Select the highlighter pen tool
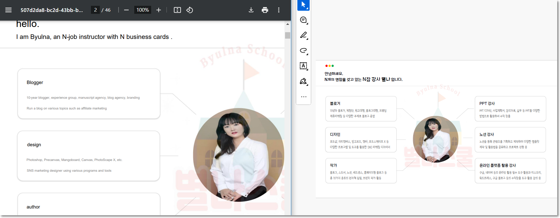The width and height of the screenshot is (560, 218). click(x=303, y=35)
